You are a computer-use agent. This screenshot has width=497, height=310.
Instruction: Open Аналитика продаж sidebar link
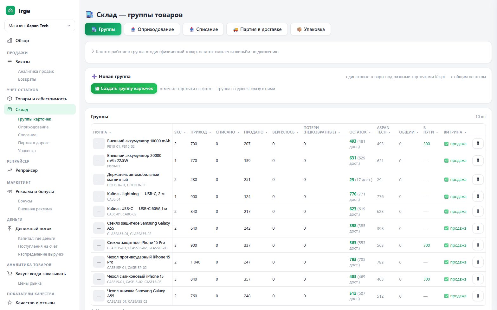point(36,71)
